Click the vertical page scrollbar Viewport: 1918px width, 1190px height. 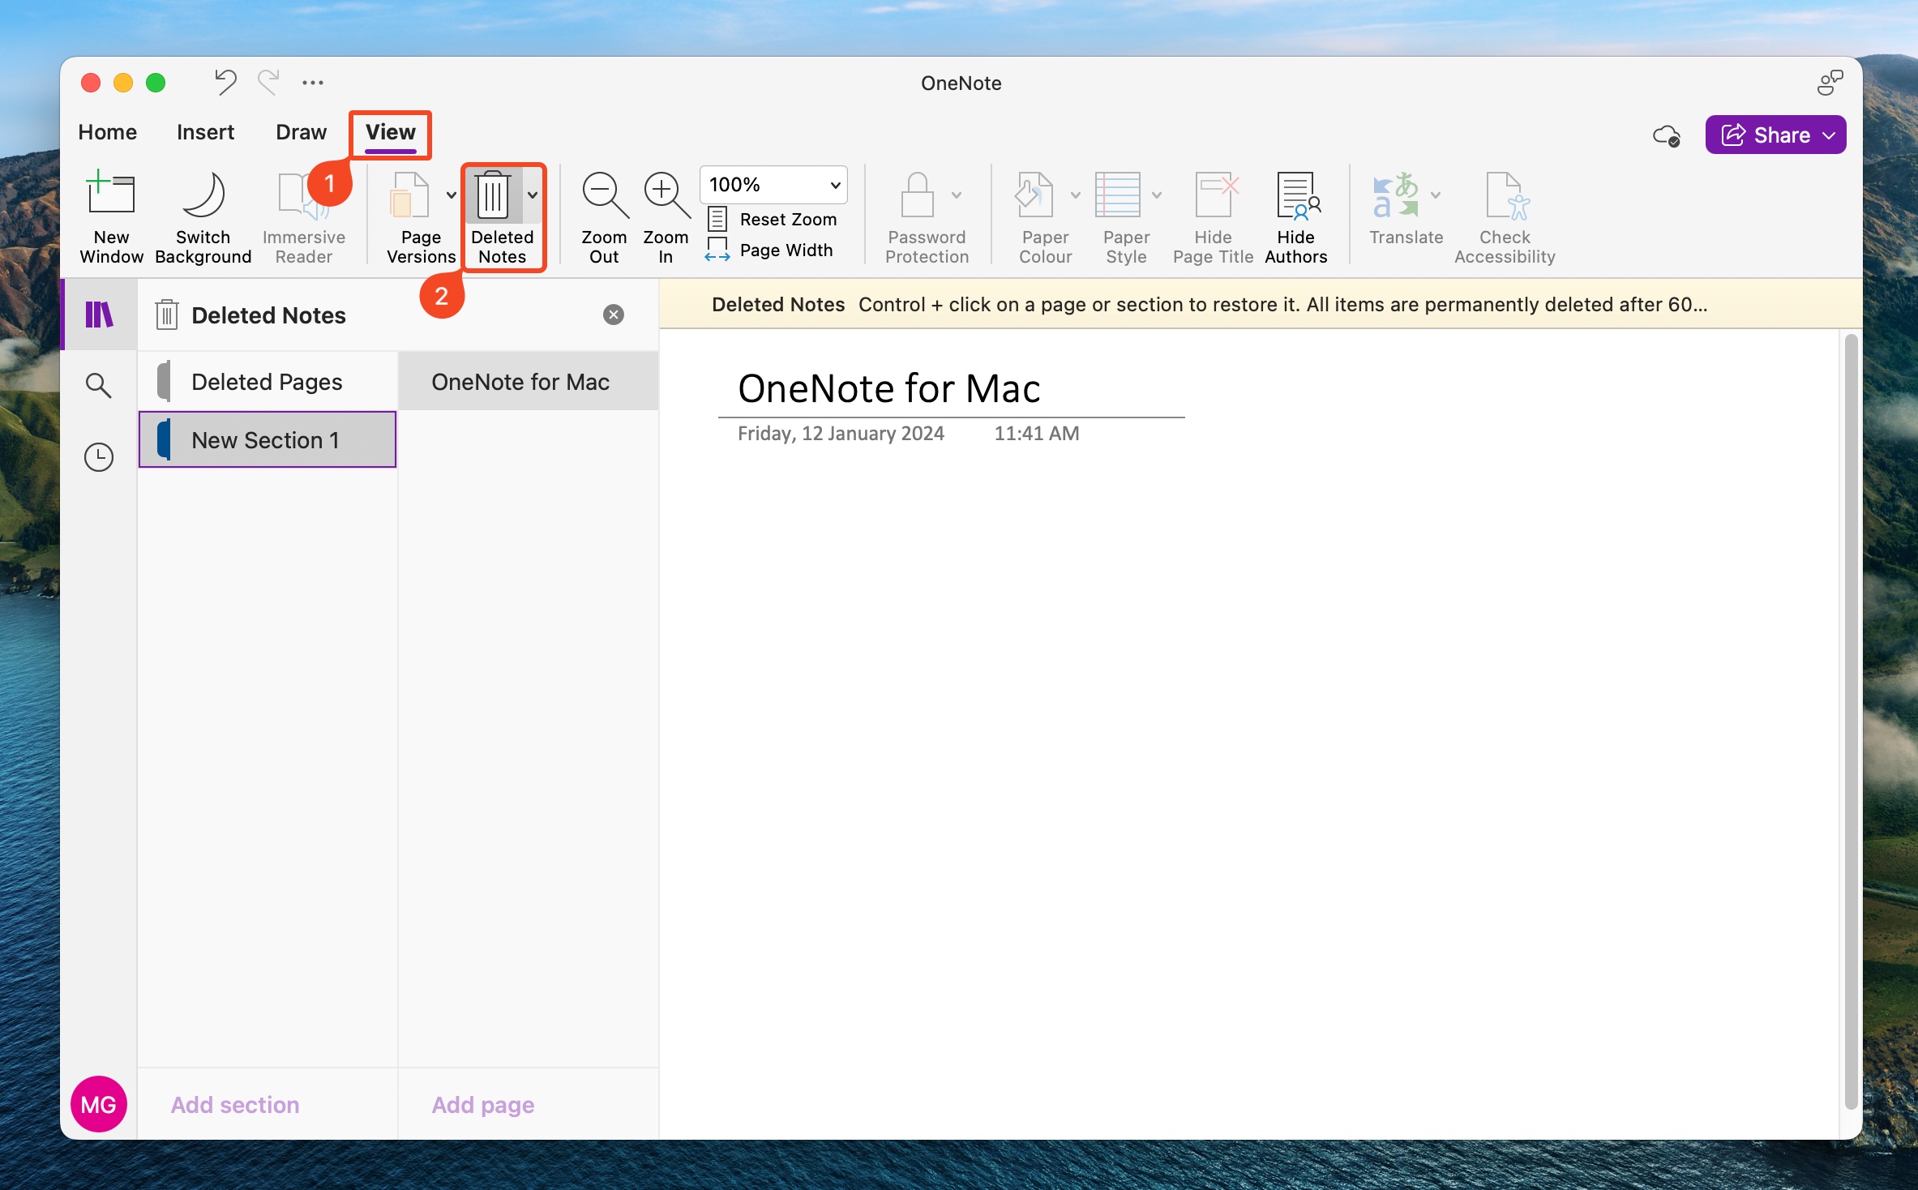point(1850,721)
